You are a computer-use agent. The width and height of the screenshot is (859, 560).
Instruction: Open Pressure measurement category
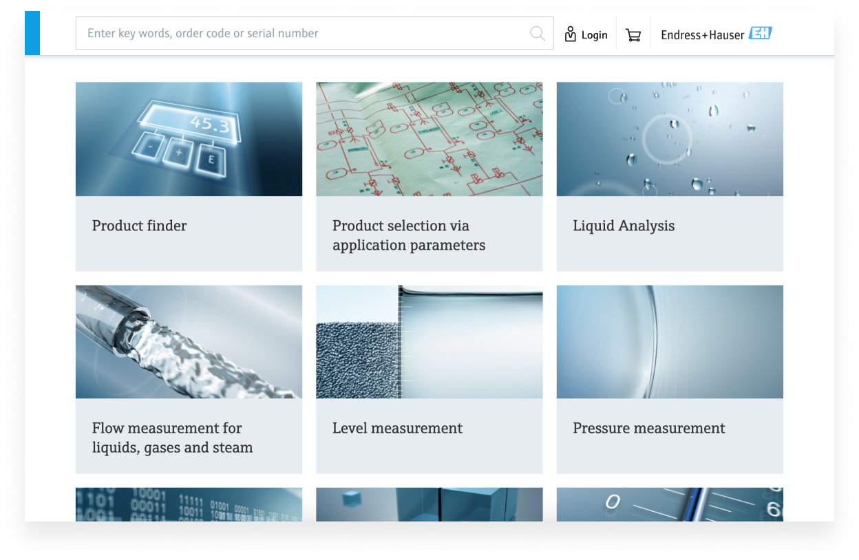tap(648, 428)
